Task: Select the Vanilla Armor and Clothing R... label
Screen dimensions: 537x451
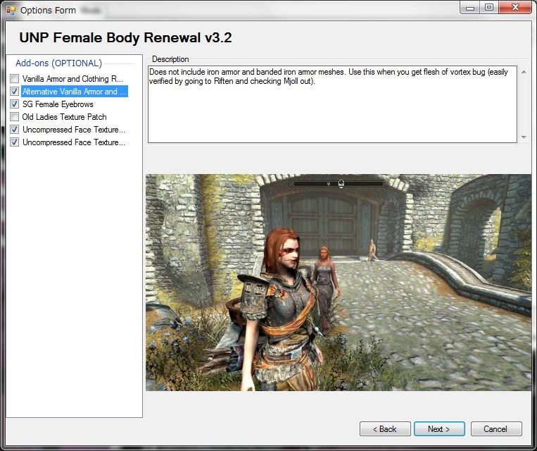Action: (72, 79)
